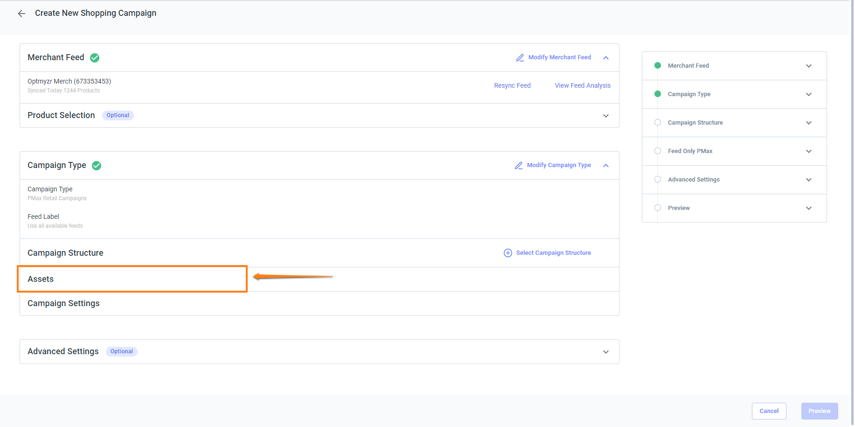Click Resync Feed link
855x427 pixels.
512,85
